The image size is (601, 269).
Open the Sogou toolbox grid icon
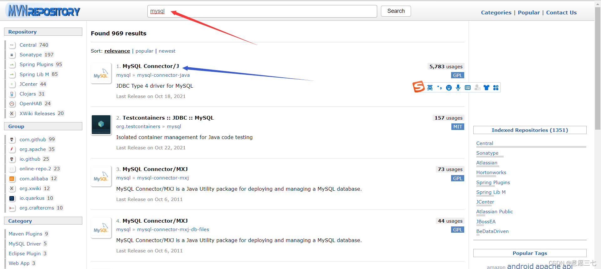coord(496,88)
